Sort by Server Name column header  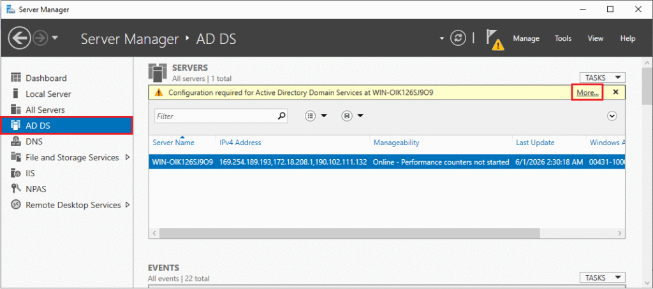click(x=173, y=143)
